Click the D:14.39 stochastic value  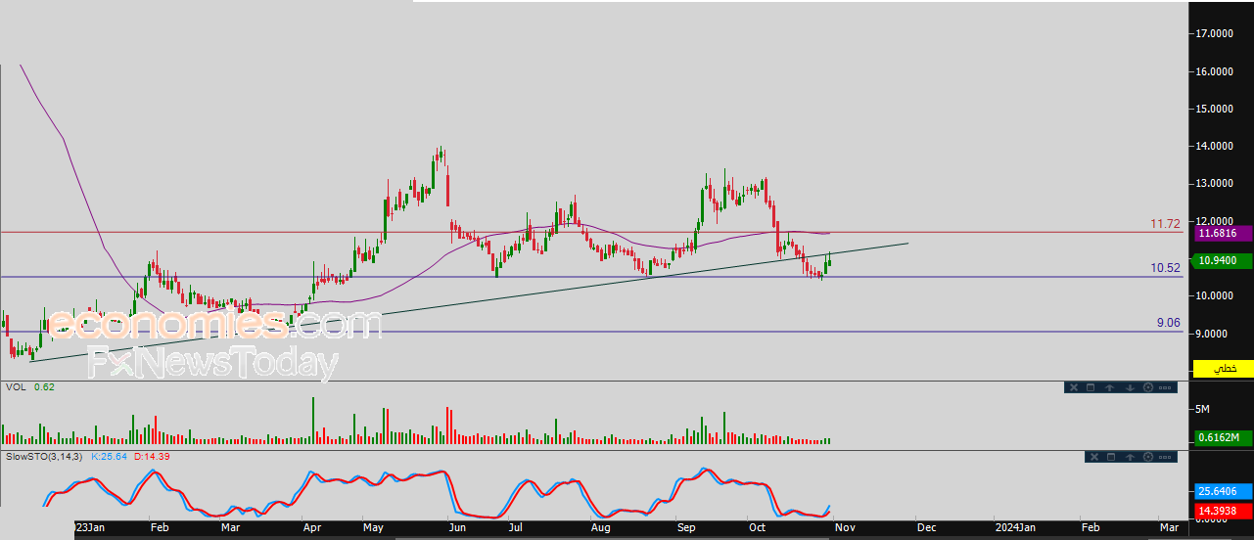[151, 456]
